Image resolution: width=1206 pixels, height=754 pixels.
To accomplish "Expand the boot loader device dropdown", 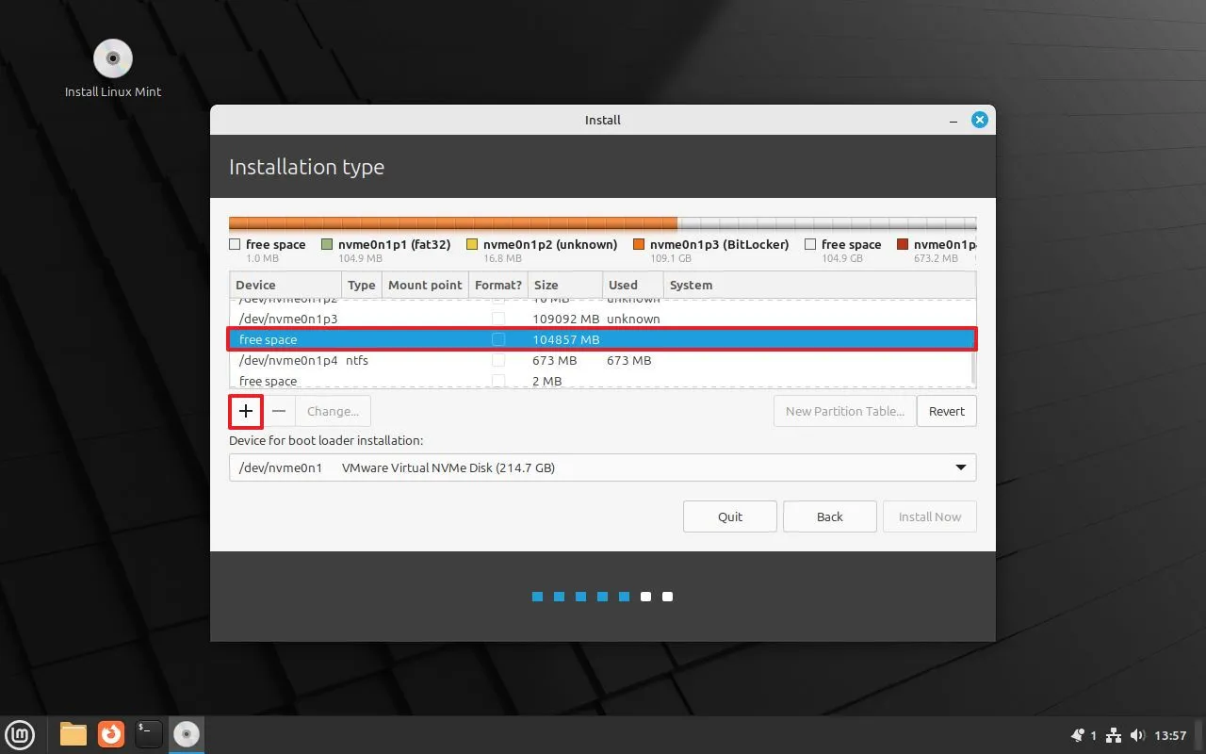I will click(960, 467).
